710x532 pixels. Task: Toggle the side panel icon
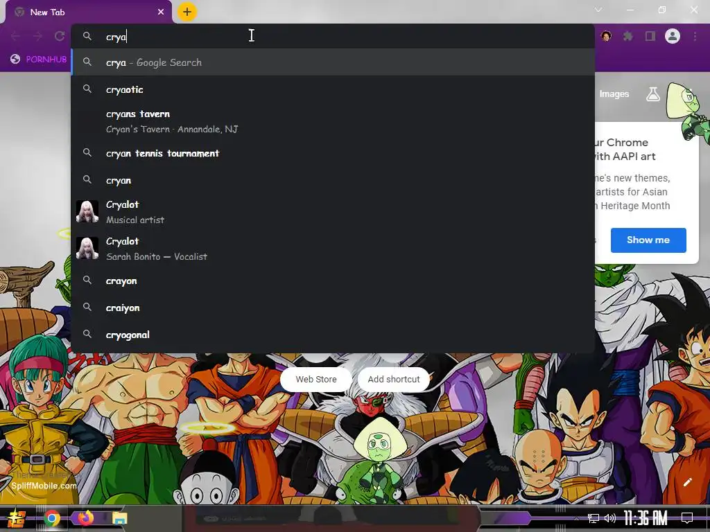coord(650,36)
